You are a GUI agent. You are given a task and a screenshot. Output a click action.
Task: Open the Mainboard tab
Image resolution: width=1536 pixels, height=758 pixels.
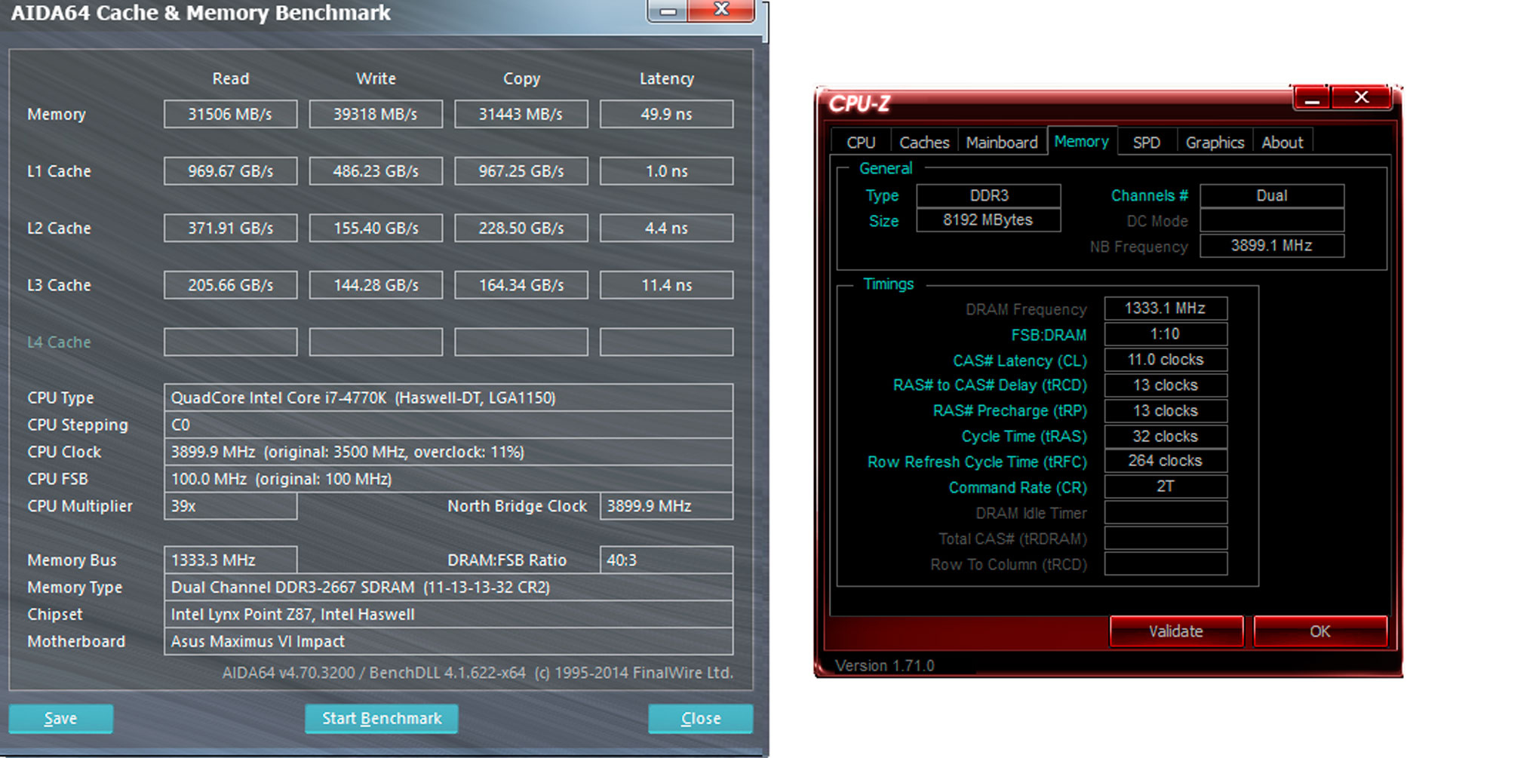click(x=1002, y=143)
